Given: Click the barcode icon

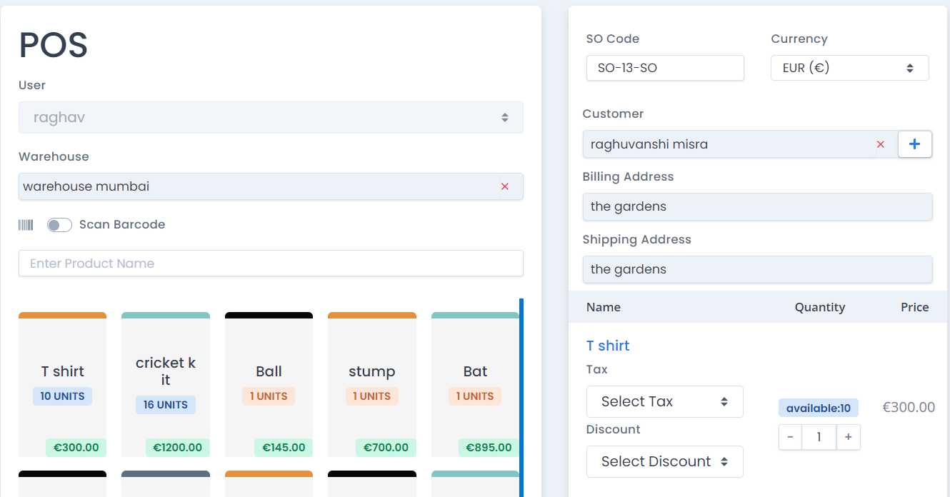Looking at the screenshot, I should [x=26, y=225].
